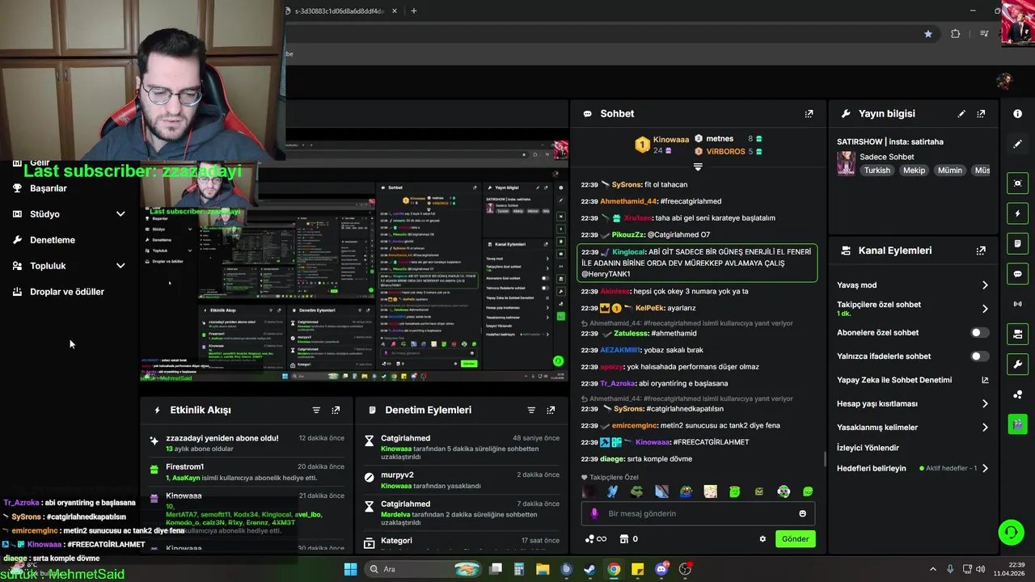Open Denetleme in left sidebar
Screen dimensions: 1035x582
(53, 240)
